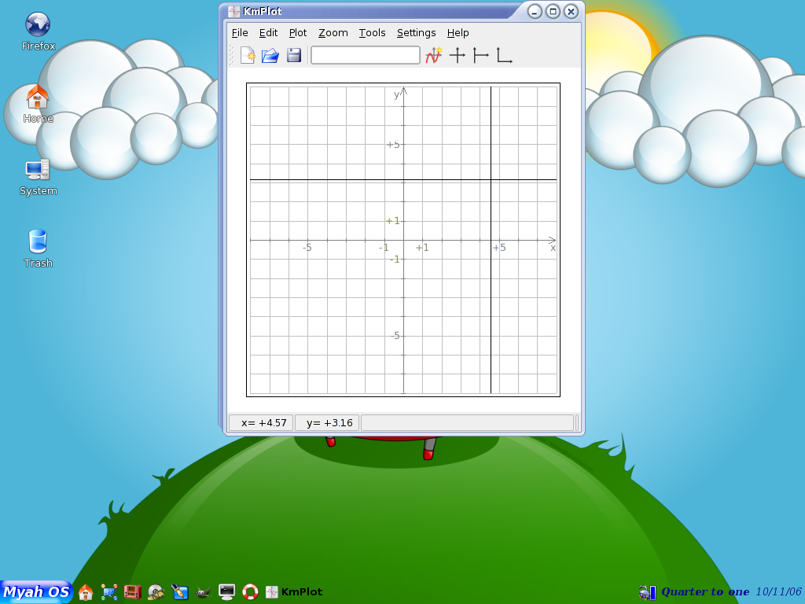Click the -5 label on the x axis
Viewport: 805px width, 604px height.
pos(307,248)
